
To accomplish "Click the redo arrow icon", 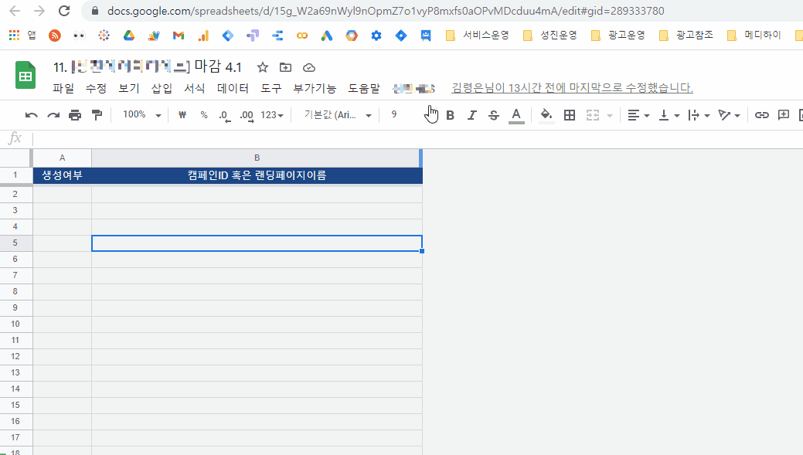I will click(x=53, y=115).
